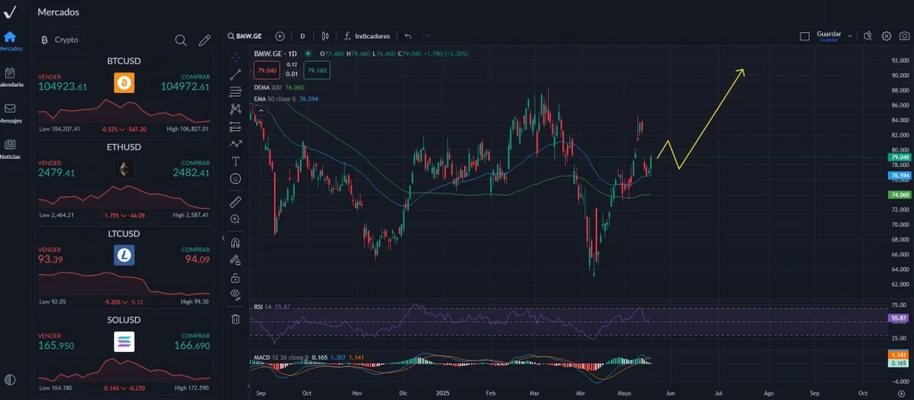
Task: Open the Ethereum coin icon
Action: 124,169
